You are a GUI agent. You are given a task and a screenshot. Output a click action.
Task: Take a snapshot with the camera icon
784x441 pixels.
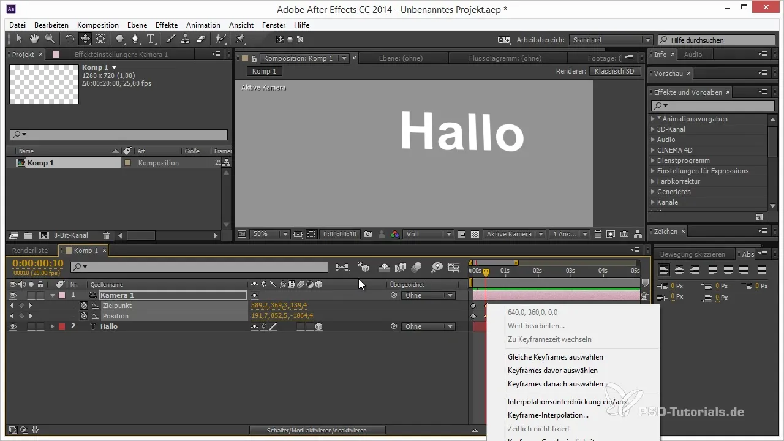coord(367,234)
